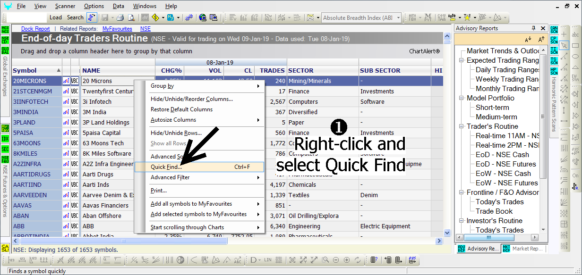582x275 pixels.
Task: Select Start scrolling through Charts
Action: (200, 227)
